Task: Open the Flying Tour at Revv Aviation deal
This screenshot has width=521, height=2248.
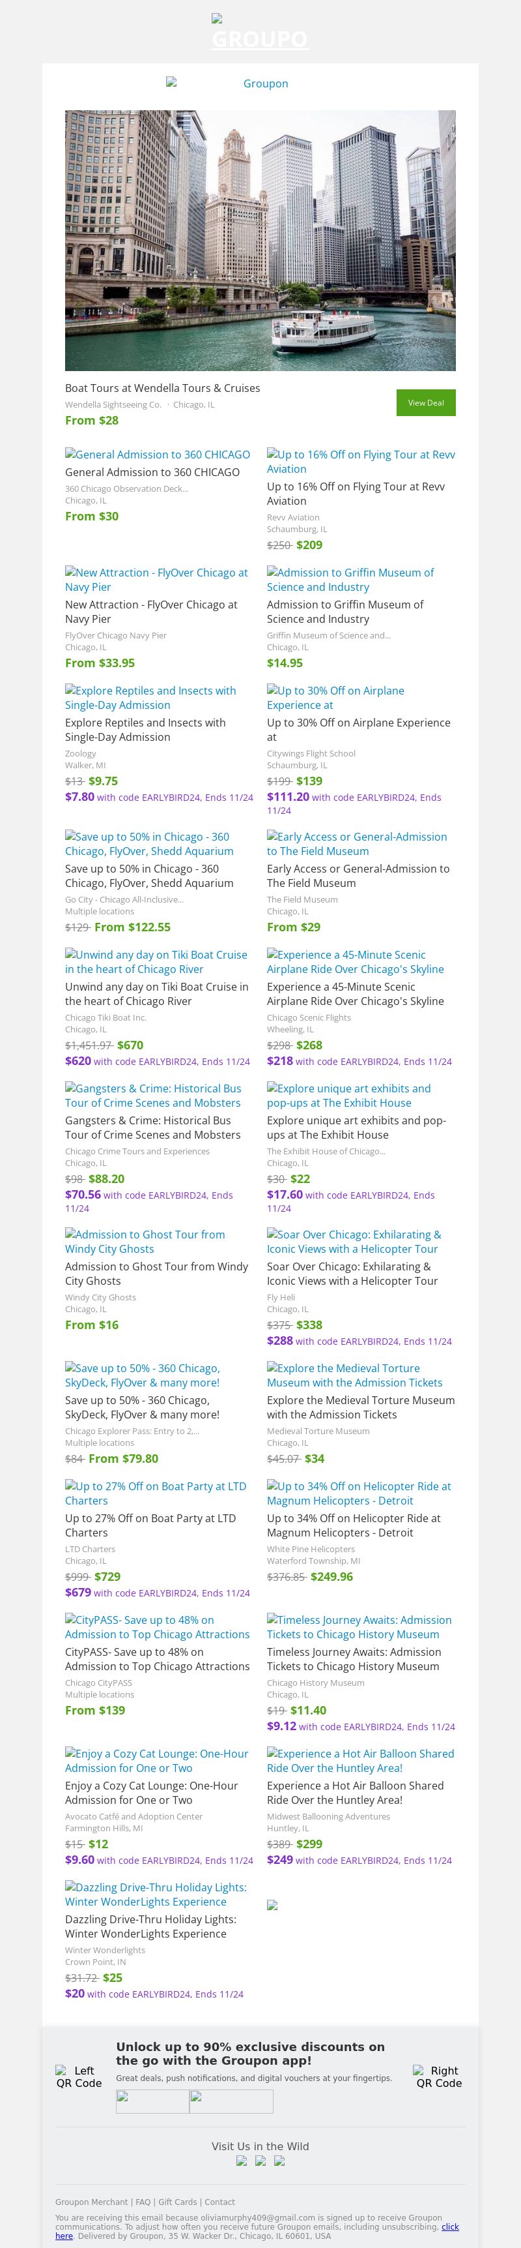Action: click(360, 462)
